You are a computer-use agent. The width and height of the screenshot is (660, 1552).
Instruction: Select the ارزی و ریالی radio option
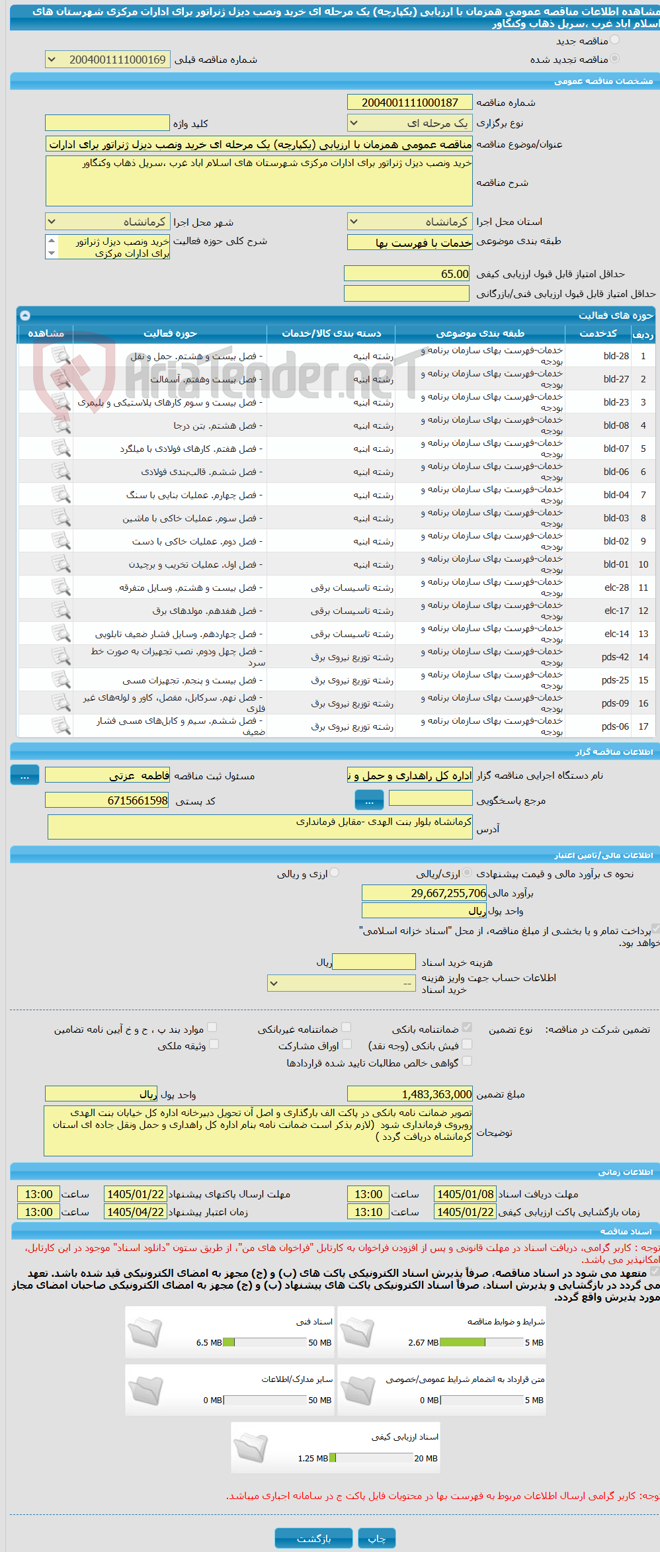click(x=335, y=873)
